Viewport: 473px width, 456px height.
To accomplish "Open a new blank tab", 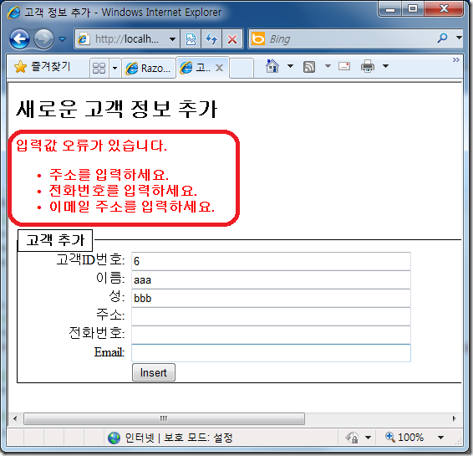I will 242,69.
